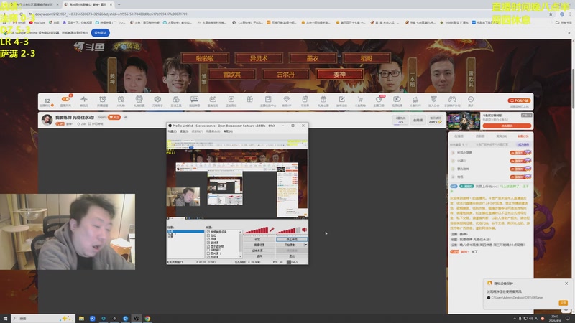The image size is (575, 323).
Task: Mute the microphone icon in OBS
Action: pos(272,230)
